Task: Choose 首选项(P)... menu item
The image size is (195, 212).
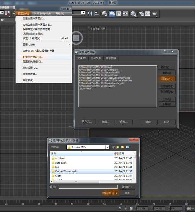Action: (44, 80)
